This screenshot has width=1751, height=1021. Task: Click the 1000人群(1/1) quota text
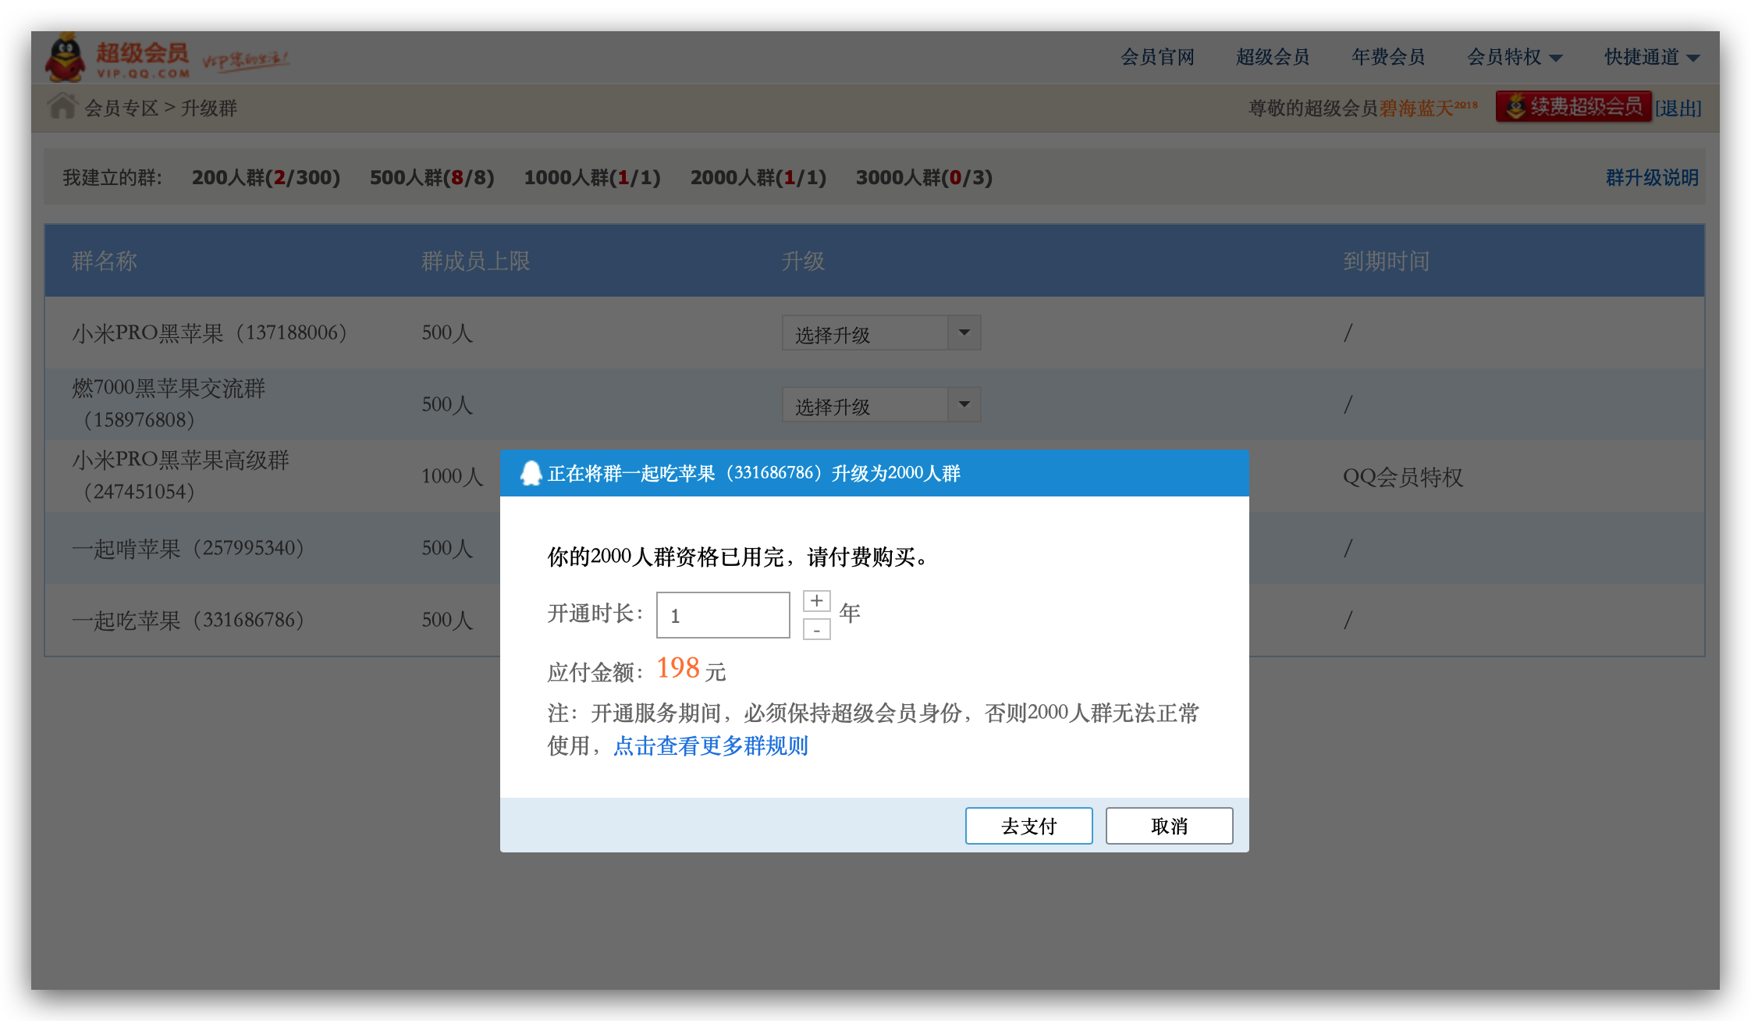592,178
